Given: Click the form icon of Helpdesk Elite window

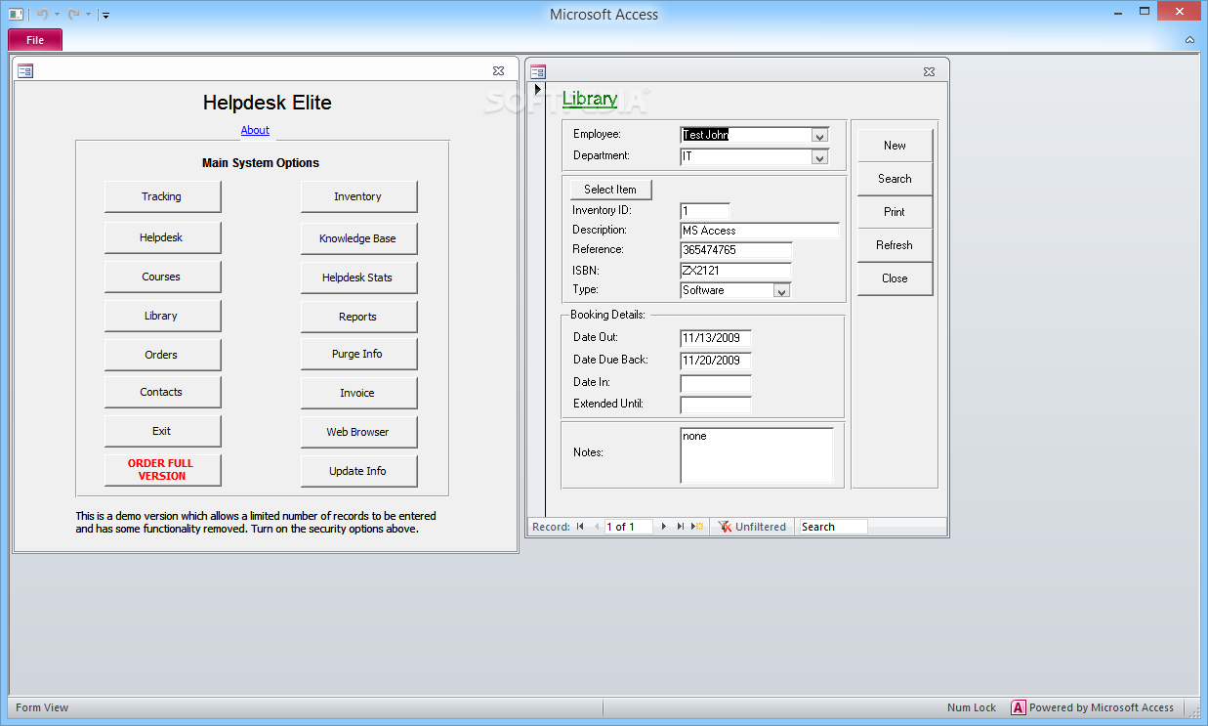Looking at the screenshot, I should click(25, 70).
